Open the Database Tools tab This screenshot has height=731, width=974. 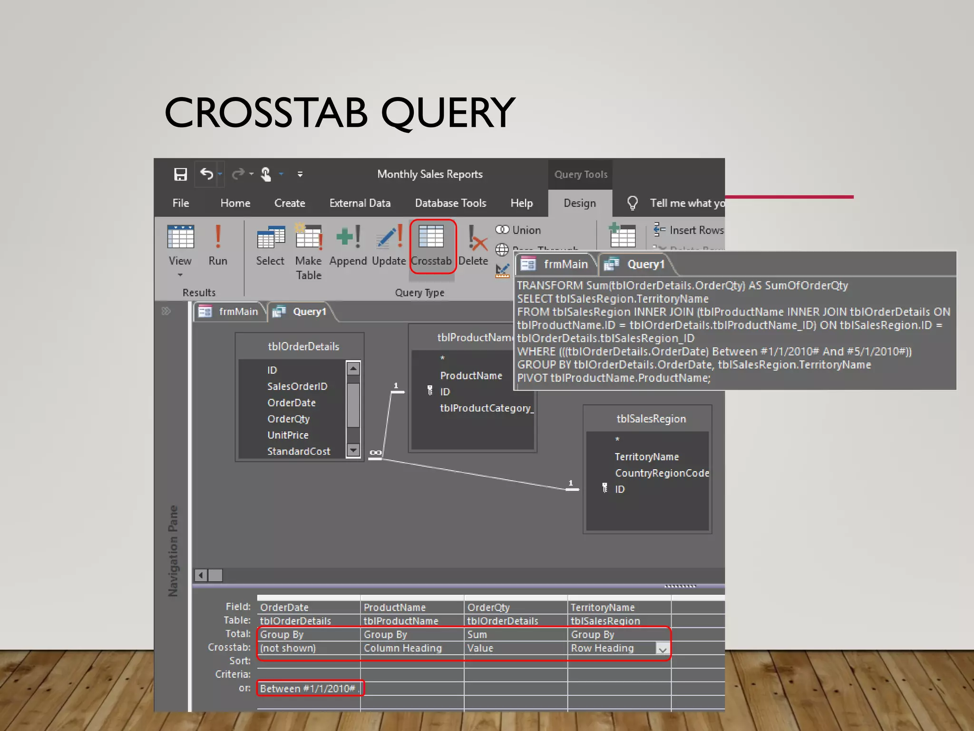(450, 203)
